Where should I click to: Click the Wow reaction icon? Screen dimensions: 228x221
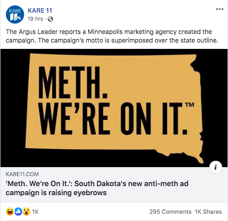(x=26, y=211)
